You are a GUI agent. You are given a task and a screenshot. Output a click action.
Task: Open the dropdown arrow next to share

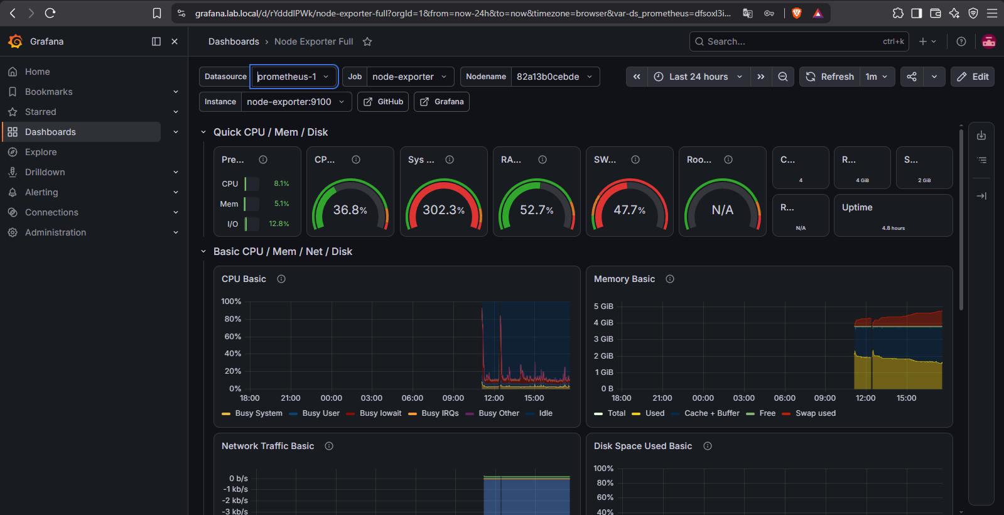(x=934, y=77)
